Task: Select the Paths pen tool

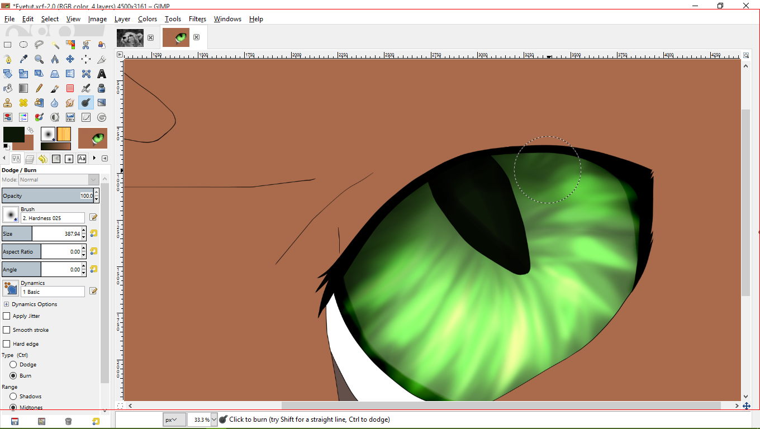Action: tap(8, 59)
